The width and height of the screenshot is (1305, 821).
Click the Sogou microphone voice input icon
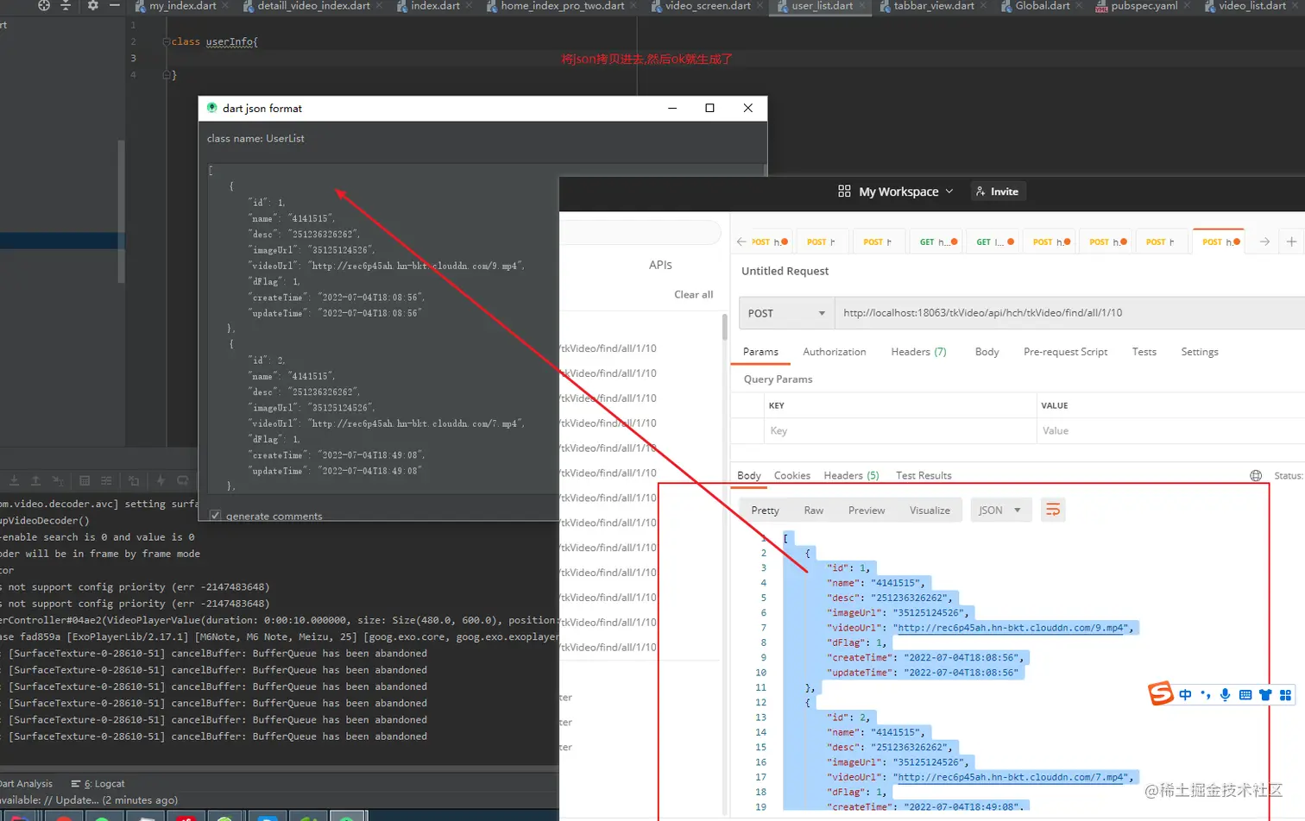pyautogui.click(x=1225, y=695)
